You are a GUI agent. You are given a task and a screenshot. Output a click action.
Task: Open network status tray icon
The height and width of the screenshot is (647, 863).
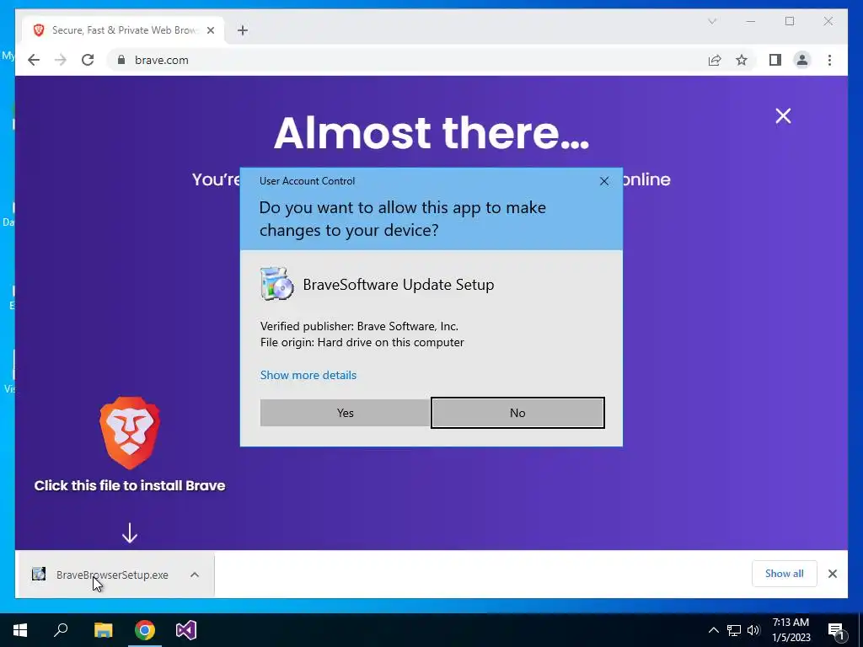pyautogui.click(x=734, y=630)
